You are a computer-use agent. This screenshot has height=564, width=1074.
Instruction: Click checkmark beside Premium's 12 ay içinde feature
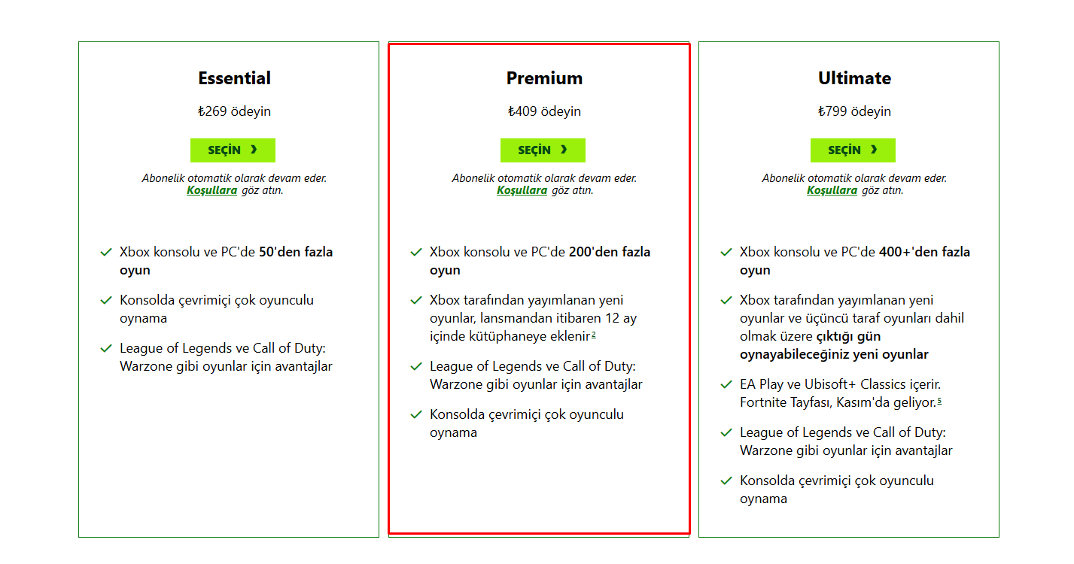point(416,301)
